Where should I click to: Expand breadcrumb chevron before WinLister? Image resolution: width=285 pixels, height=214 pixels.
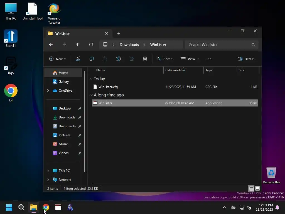(x=144, y=45)
